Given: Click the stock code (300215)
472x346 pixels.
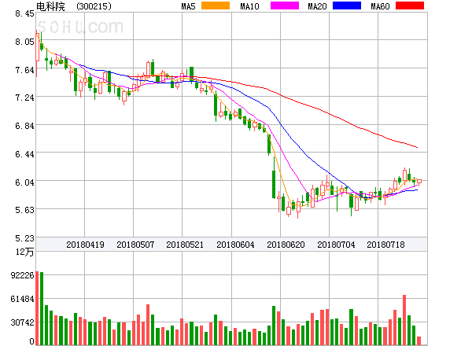Looking at the screenshot, I should point(94,6).
